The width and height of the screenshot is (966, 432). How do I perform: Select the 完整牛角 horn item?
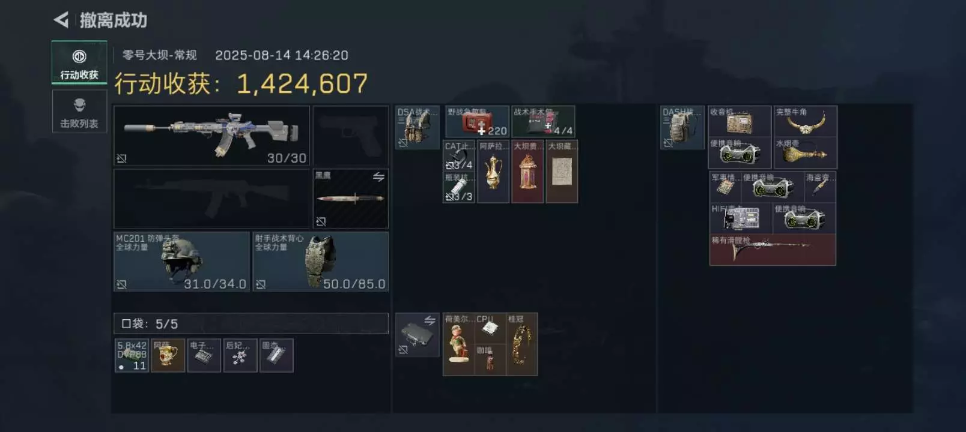806,122
